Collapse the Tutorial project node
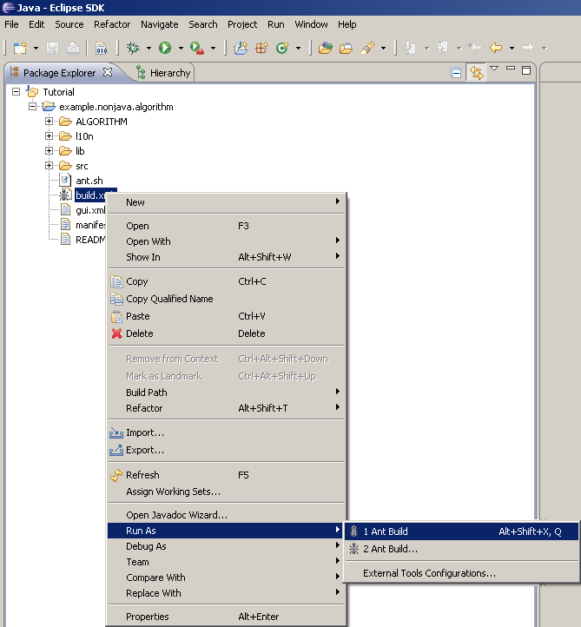 pyautogui.click(x=16, y=91)
